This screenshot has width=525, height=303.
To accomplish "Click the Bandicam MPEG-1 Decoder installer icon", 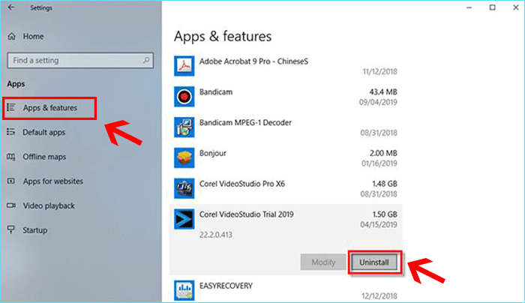I will 184,127.
